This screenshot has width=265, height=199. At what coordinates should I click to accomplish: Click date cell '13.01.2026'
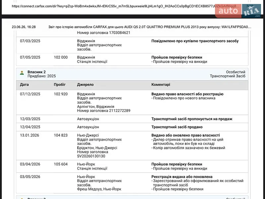click(x=29, y=135)
